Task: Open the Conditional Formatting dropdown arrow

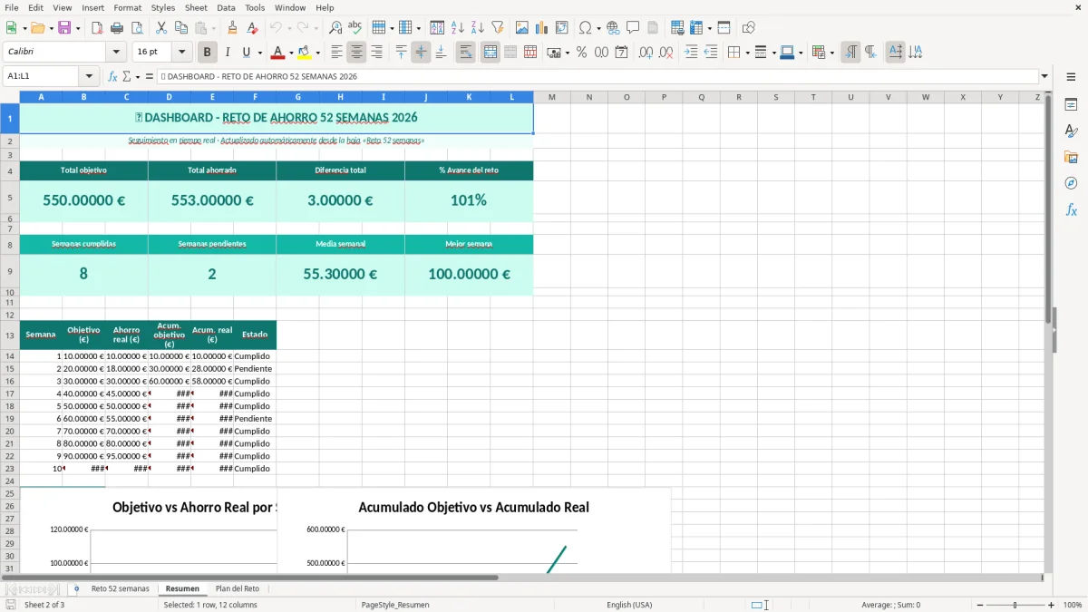Action: pos(831,53)
